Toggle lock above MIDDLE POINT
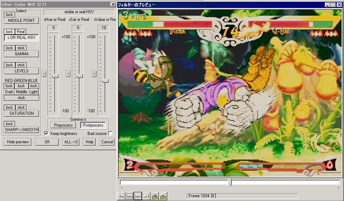The width and height of the screenshot is (344, 201). click(9, 15)
